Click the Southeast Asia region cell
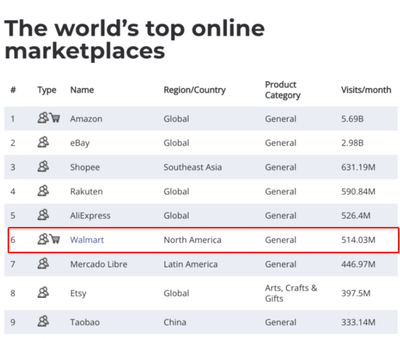 (x=192, y=167)
